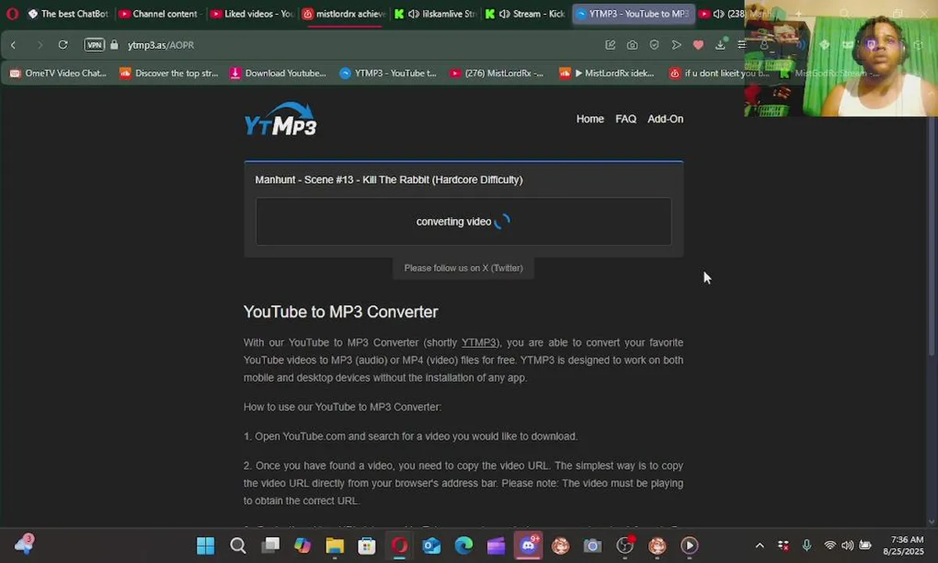Open the Home page link
The height and width of the screenshot is (563, 938).
click(x=590, y=119)
